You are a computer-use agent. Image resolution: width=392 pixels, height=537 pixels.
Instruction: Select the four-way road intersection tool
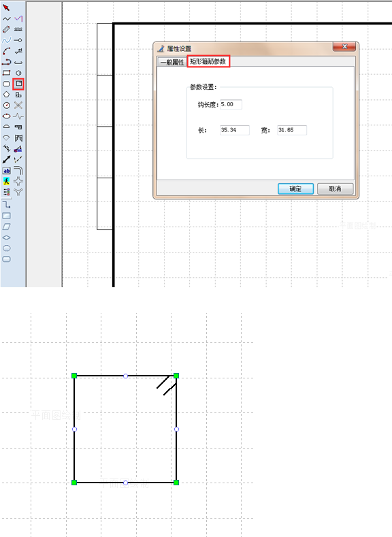tap(18, 181)
